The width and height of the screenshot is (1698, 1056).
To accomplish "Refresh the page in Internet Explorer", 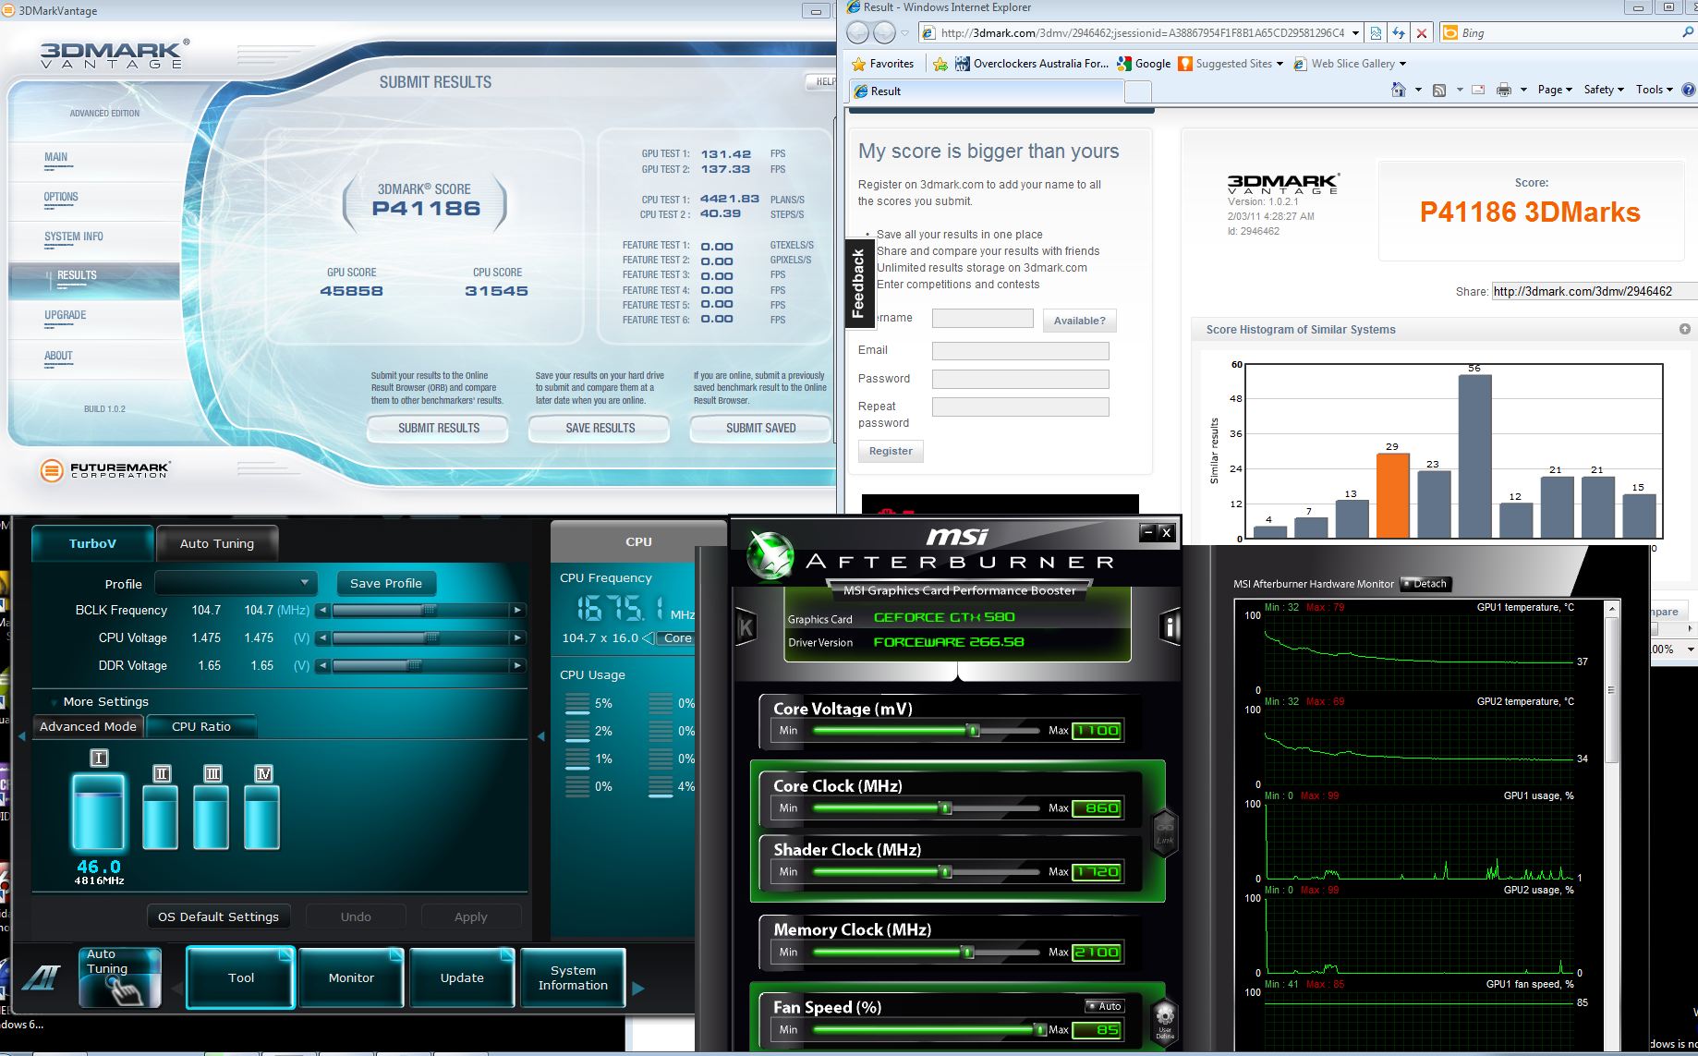I will pyautogui.click(x=1399, y=33).
